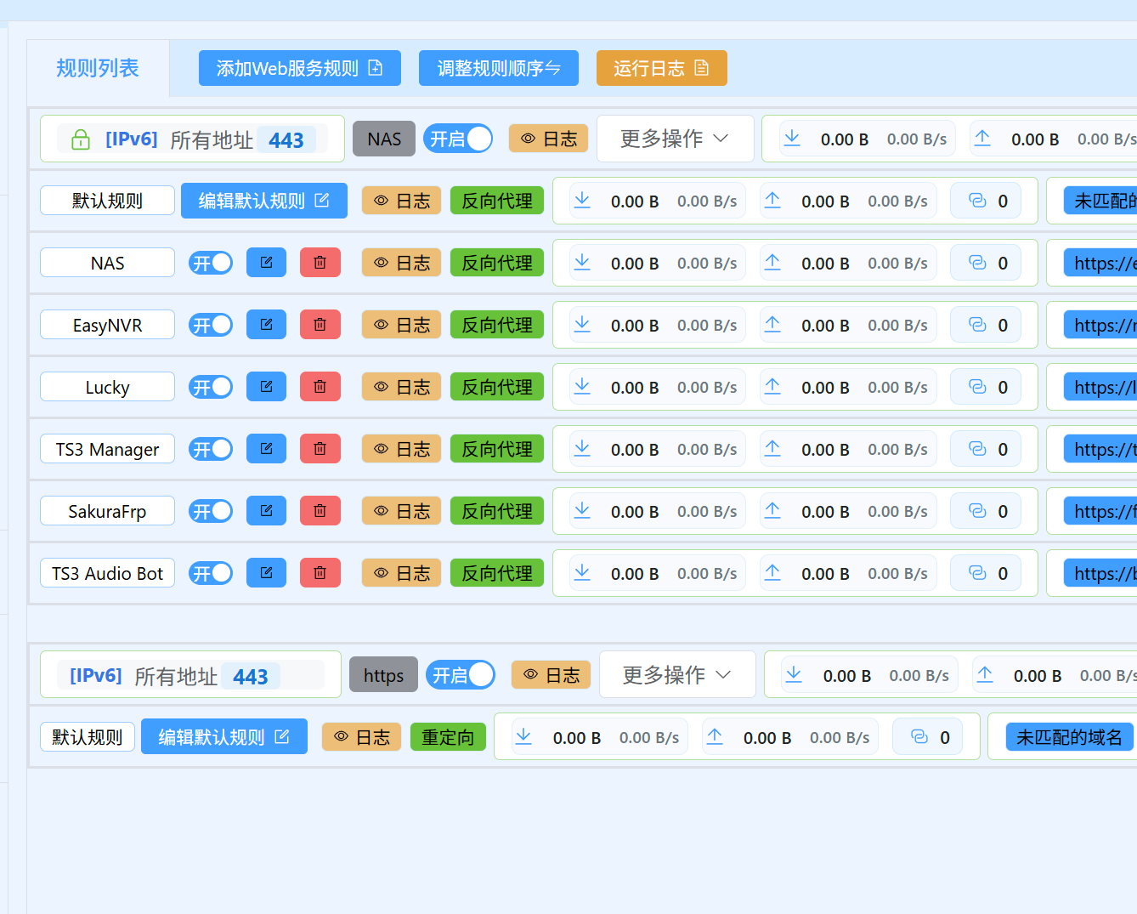Click 反向代理 tag in TS3 Audio Bot row
This screenshot has width=1137, height=914.
click(x=497, y=573)
